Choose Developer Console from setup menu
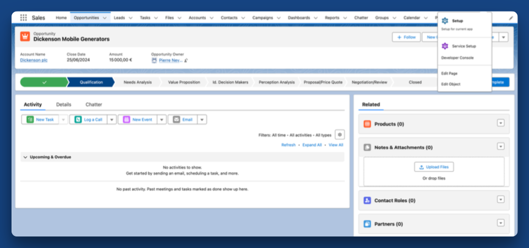Viewport: 529px width, 248px height. [x=457, y=58]
